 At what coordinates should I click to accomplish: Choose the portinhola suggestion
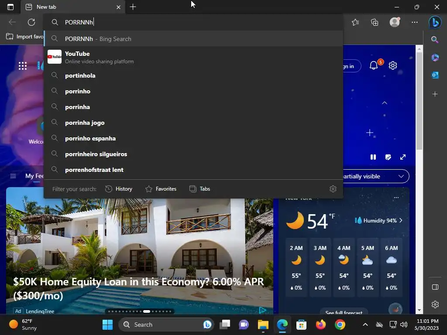(193, 75)
